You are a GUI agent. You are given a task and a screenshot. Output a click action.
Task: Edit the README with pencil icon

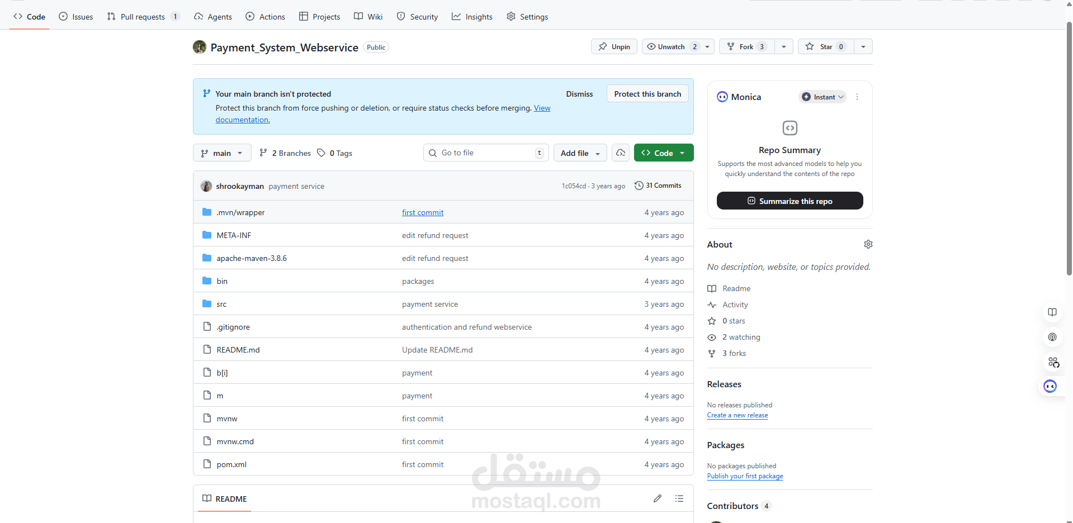click(658, 498)
